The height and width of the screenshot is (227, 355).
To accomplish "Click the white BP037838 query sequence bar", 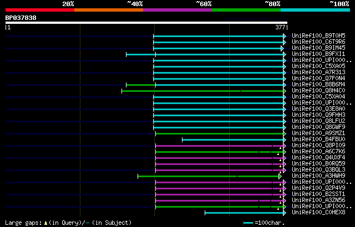I will tap(146, 23).
